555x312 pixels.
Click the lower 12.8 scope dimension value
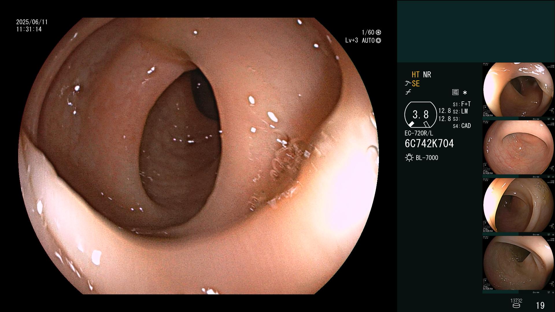[x=445, y=119]
